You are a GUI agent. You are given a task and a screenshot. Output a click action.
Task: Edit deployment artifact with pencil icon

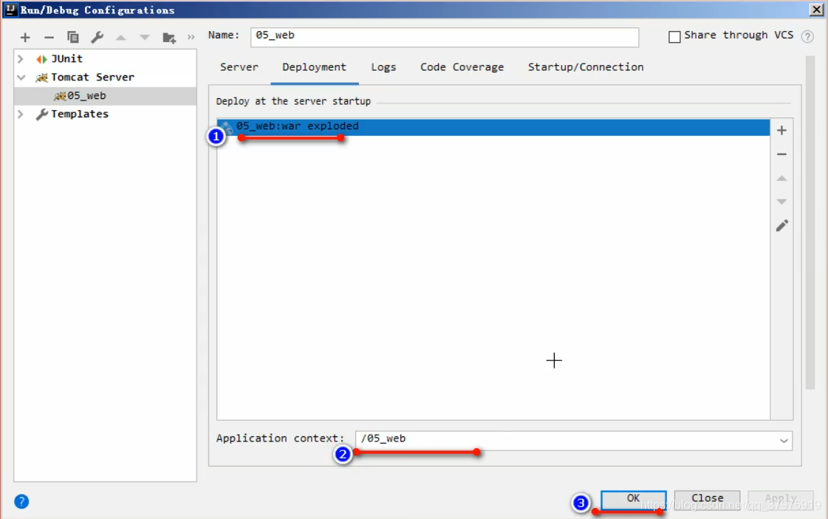tap(781, 226)
